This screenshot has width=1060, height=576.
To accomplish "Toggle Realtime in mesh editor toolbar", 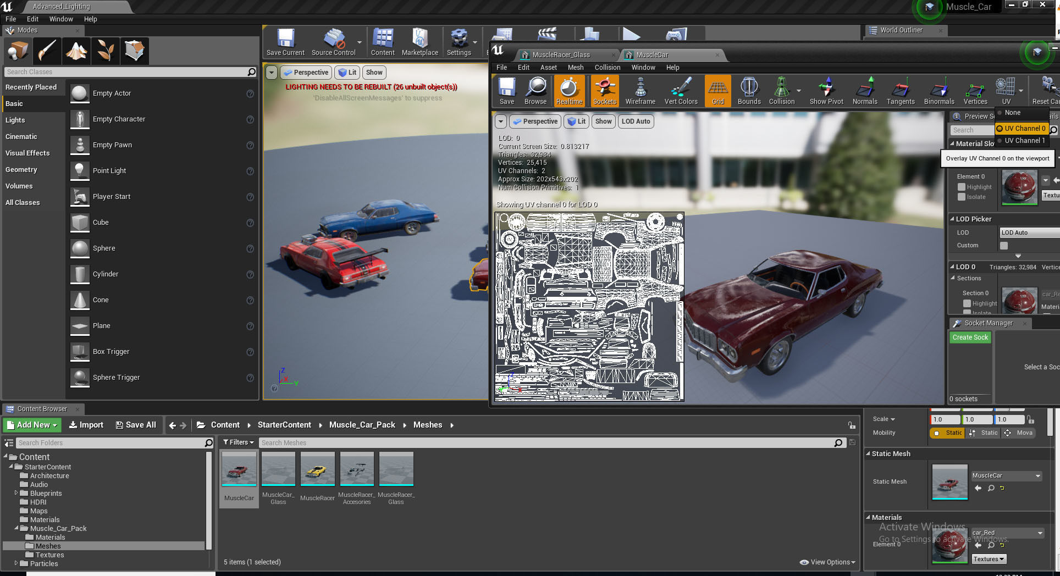I will click(x=569, y=91).
